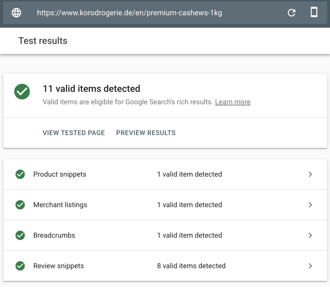Open VIEW TESTED PAGE

[x=74, y=133]
